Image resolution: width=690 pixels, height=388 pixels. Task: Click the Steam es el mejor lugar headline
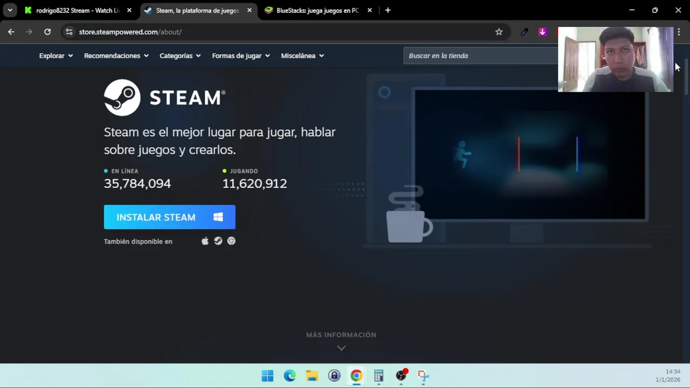(x=219, y=141)
